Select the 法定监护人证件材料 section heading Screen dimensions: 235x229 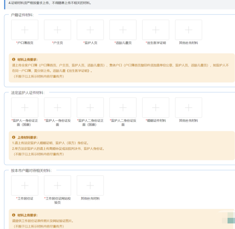coord(28,93)
